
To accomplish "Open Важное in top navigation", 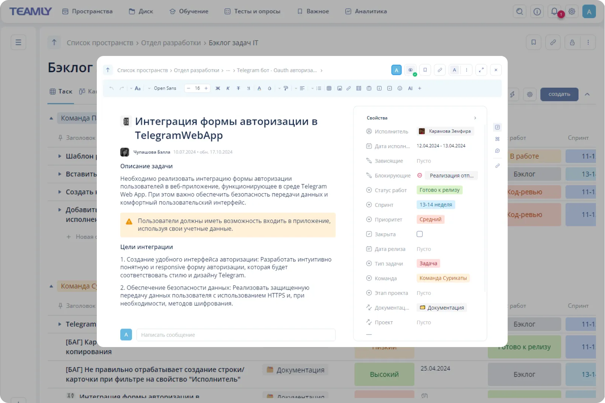I will point(313,11).
